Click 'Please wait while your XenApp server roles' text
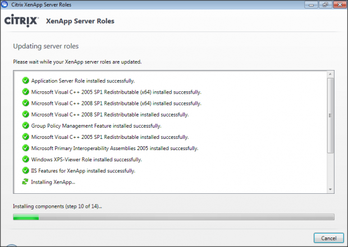348x247 pixels. 77,62
